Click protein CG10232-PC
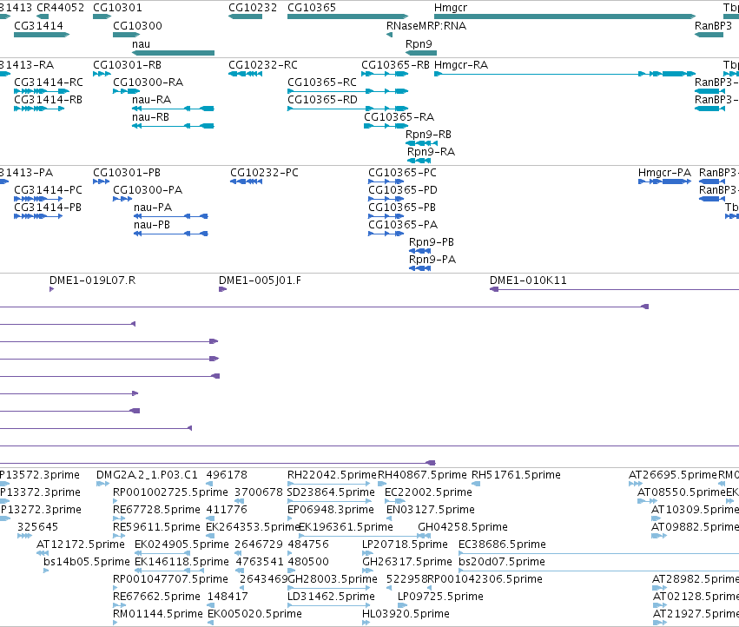739x627 pixels. click(264, 173)
